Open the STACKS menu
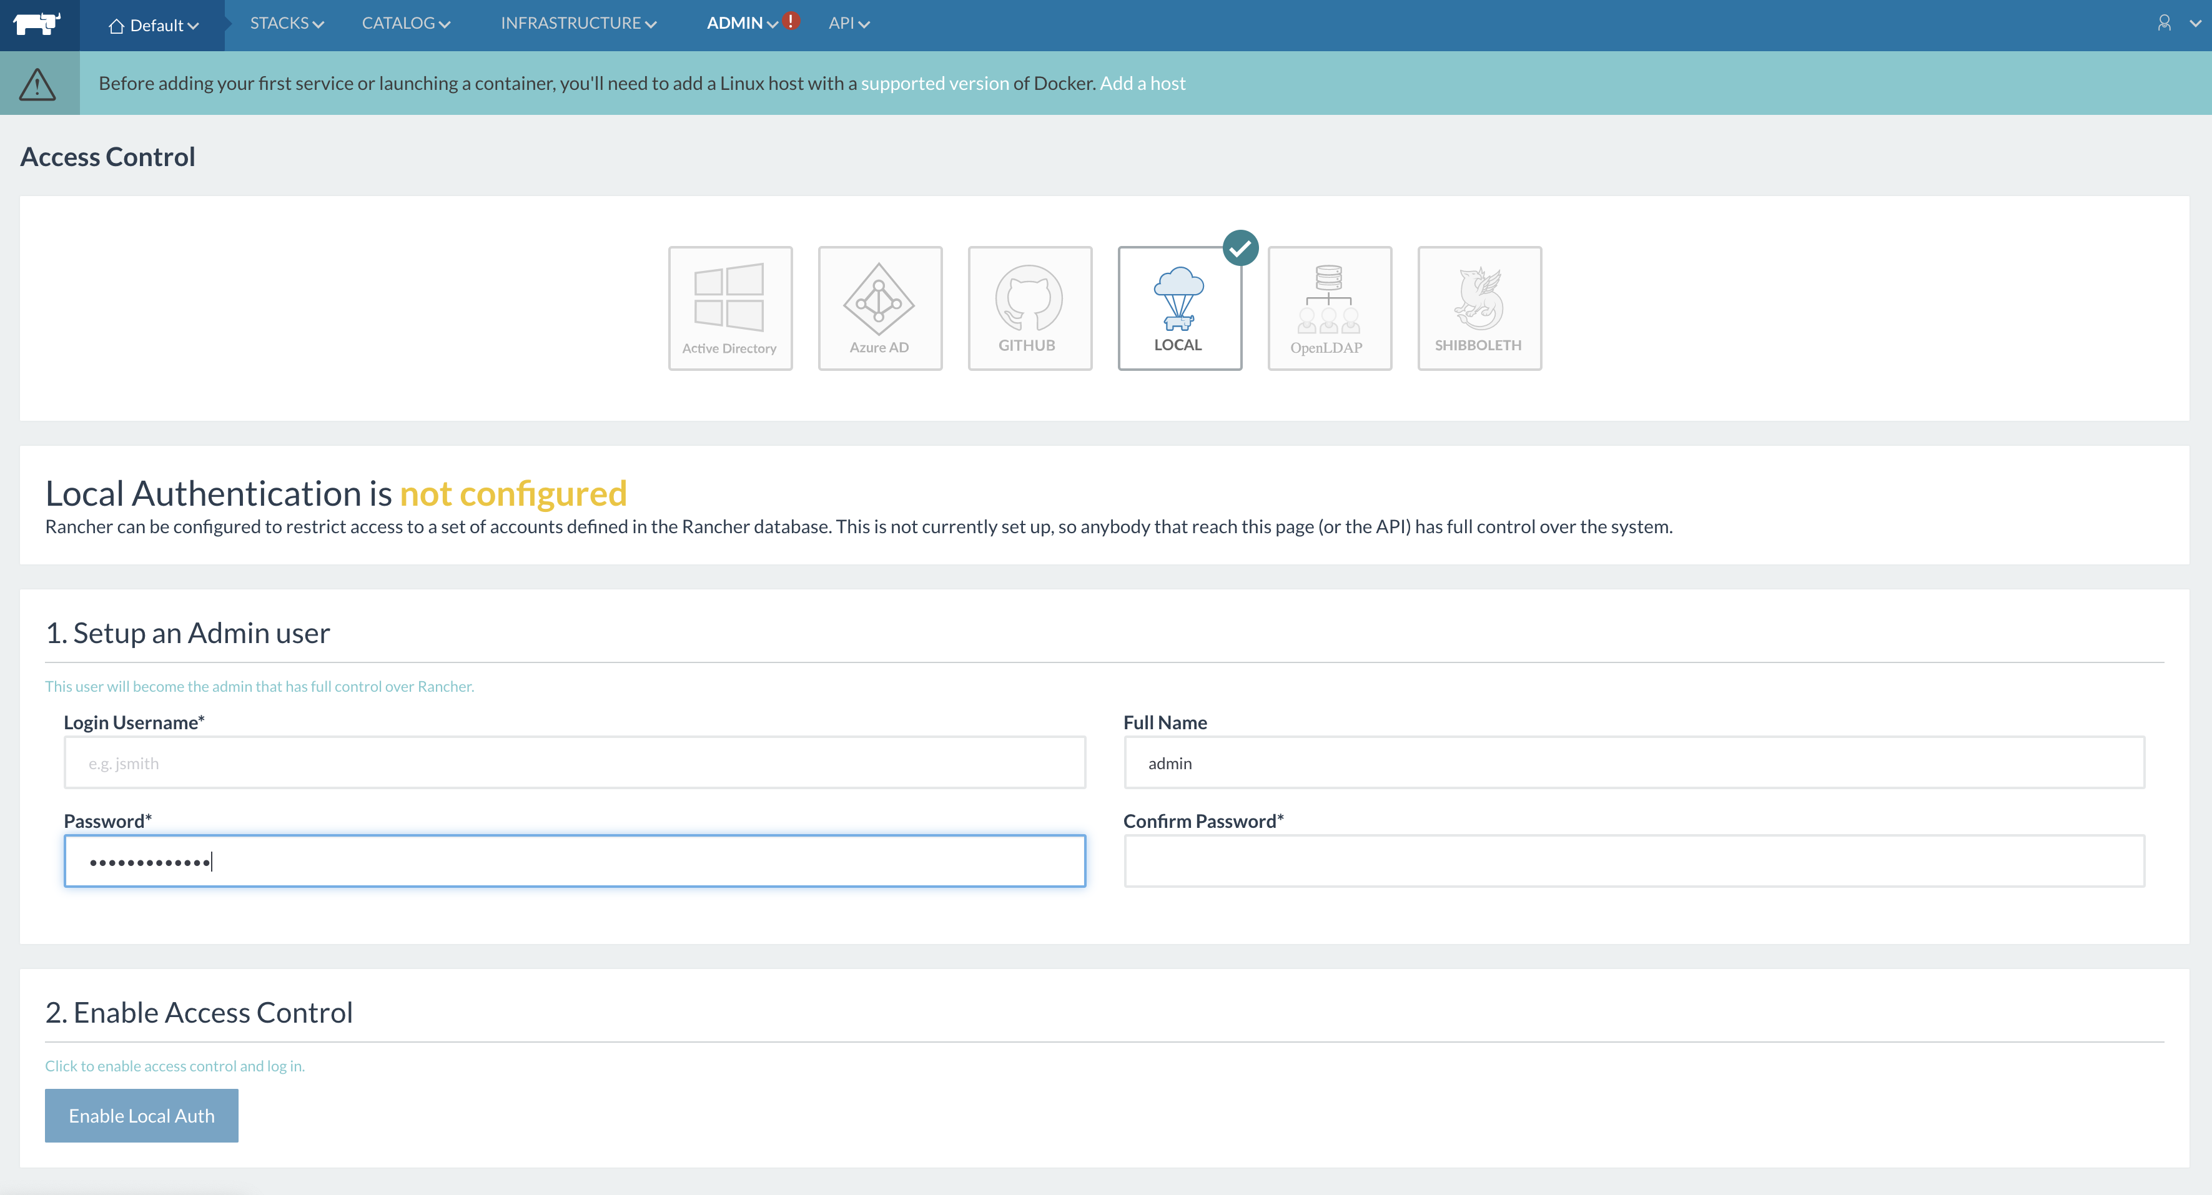The height and width of the screenshot is (1195, 2212). (287, 23)
